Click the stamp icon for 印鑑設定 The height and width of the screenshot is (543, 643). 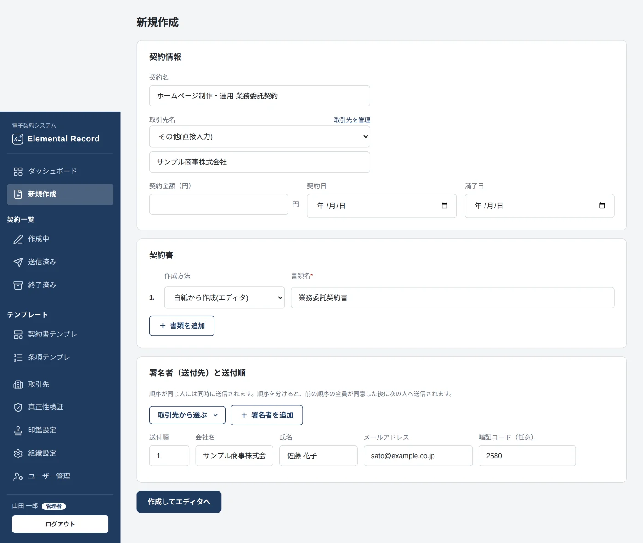click(x=18, y=430)
